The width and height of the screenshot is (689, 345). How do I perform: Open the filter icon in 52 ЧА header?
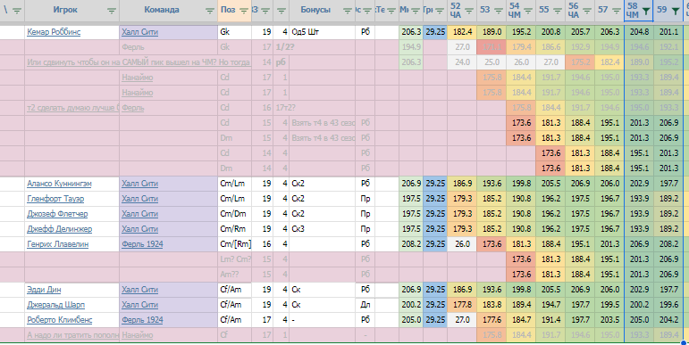[469, 12]
